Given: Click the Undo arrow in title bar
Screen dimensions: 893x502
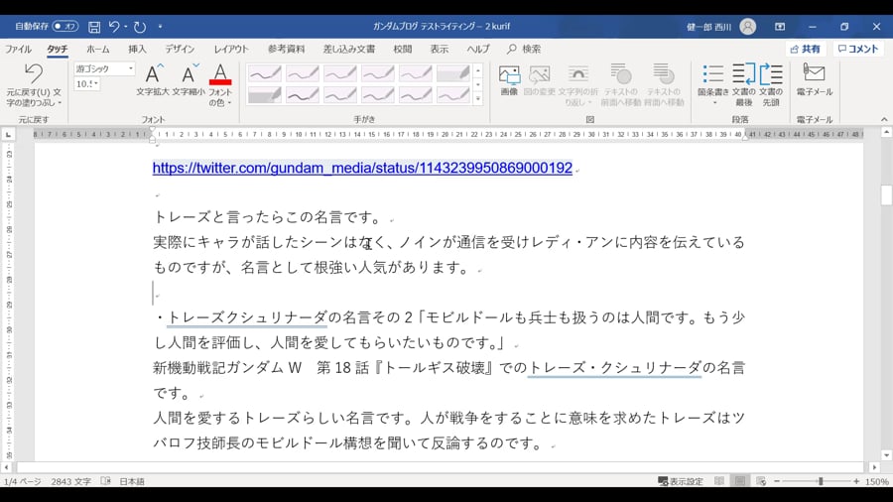Looking at the screenshot, I should click(114, 26).
